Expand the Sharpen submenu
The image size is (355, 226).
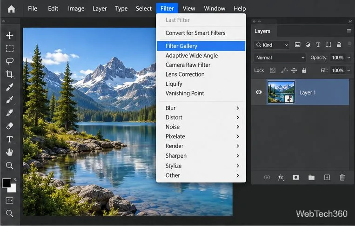point(201,156)
